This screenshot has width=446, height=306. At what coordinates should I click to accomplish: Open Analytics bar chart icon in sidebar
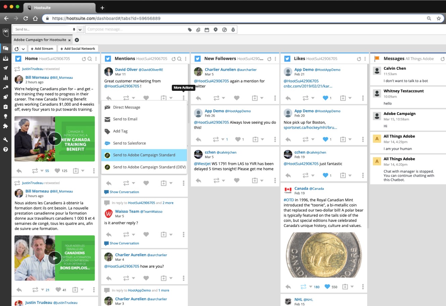(5, 78)
